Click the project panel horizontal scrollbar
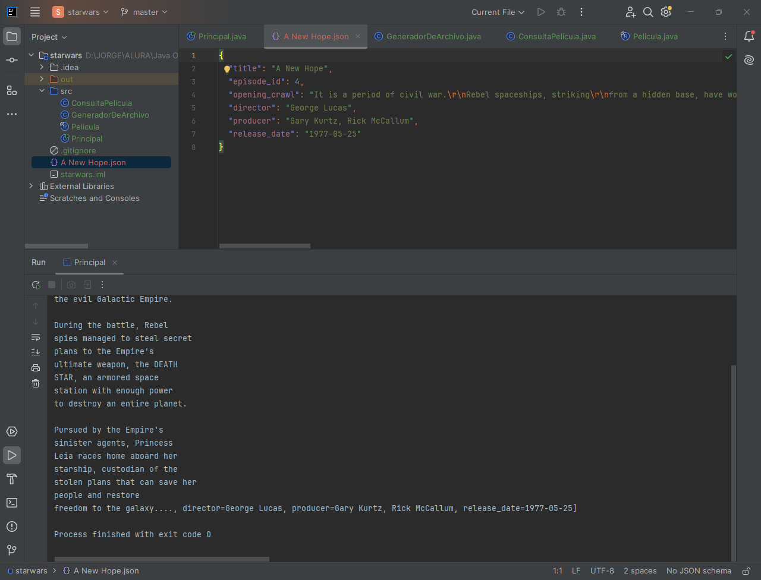This screenshot has width=761, height=580. click(56, 246)
